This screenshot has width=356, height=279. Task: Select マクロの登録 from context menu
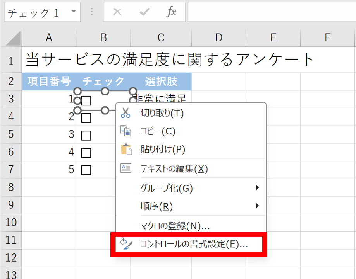coord(175,226)
